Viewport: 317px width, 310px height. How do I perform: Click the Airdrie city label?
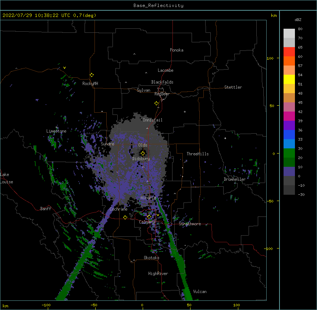pyautogui.click(x=149, y=198)
